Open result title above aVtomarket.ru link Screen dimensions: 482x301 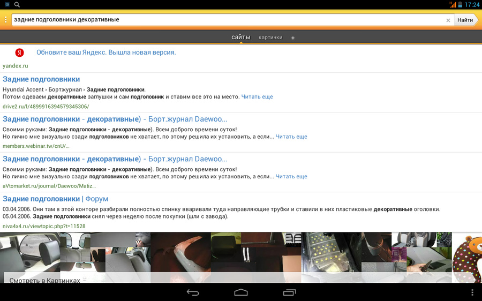point(115,159)
